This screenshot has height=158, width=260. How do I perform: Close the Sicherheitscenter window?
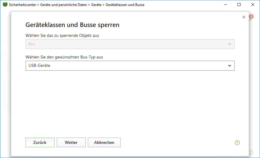tap(253, 4)
